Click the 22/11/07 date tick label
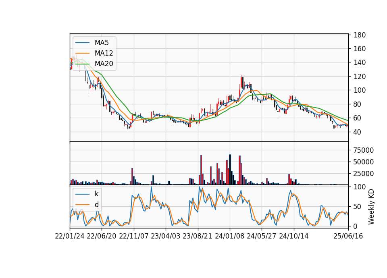Image resolution: width=387 pixels, height=278 pixels. click(134, 236)
